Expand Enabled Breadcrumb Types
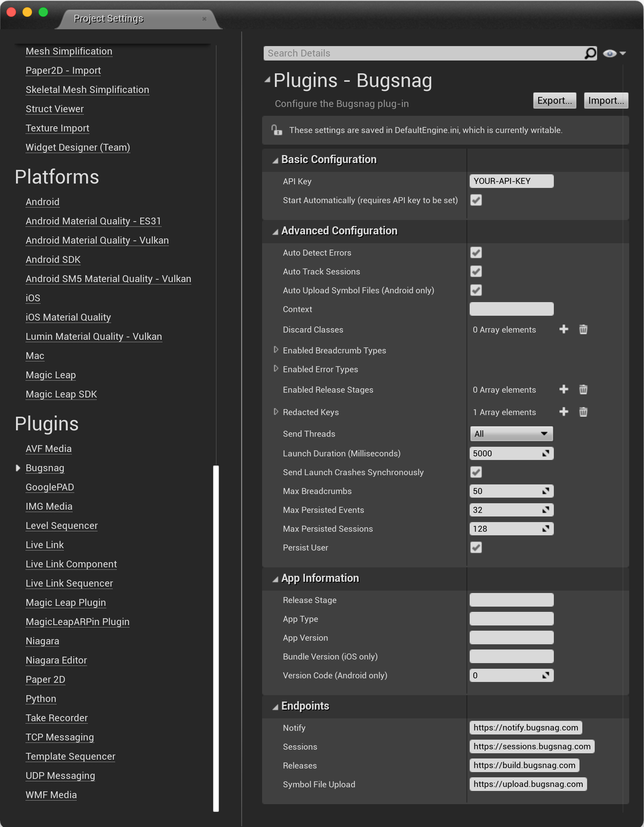The image size is (644, 827). [x=276, y=349]
